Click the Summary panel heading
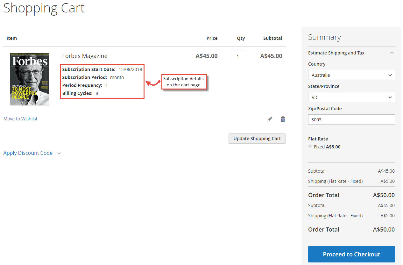Viewport: 403px width, 265px height. pos(324,37)
